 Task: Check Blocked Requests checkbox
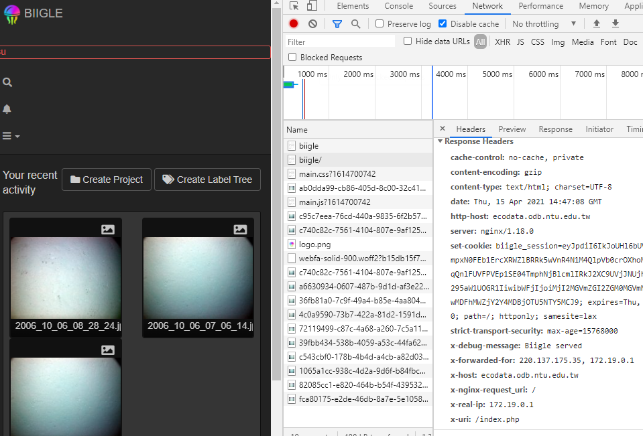click(292, 57)
